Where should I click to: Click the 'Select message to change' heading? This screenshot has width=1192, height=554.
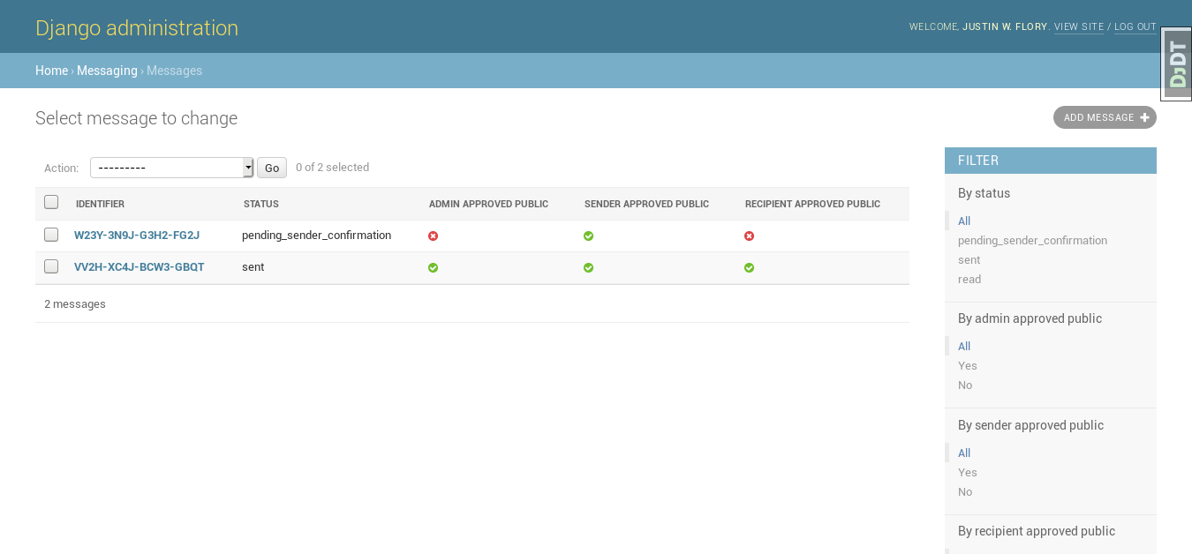(136, 118)
